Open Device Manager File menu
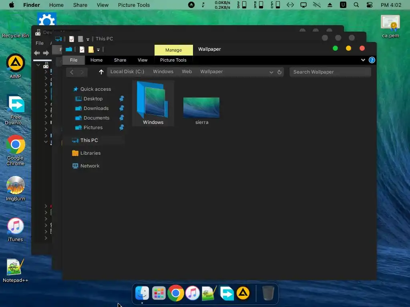 click(x=40, y=43)
